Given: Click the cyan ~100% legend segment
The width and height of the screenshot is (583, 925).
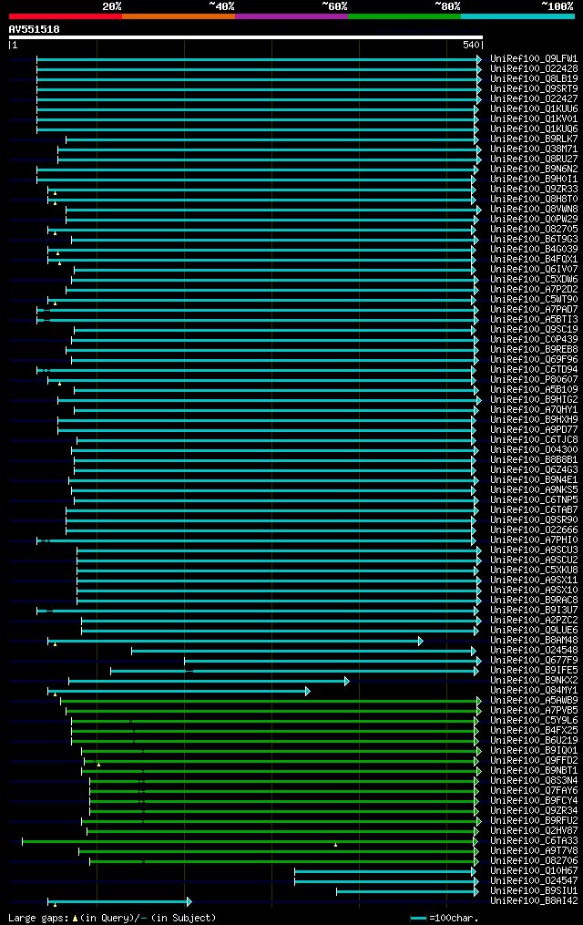Looking at the screenshot, I should click(x=517, y=16).
